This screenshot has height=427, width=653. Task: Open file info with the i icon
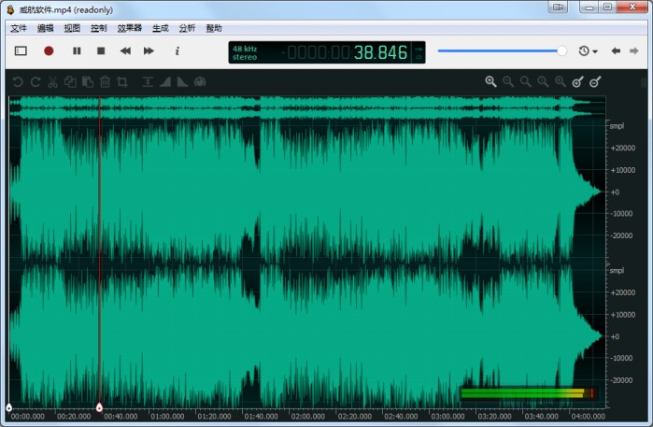tap(177, 50)
